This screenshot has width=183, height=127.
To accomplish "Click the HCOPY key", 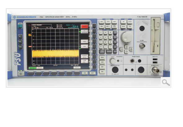I will [20, 47].
